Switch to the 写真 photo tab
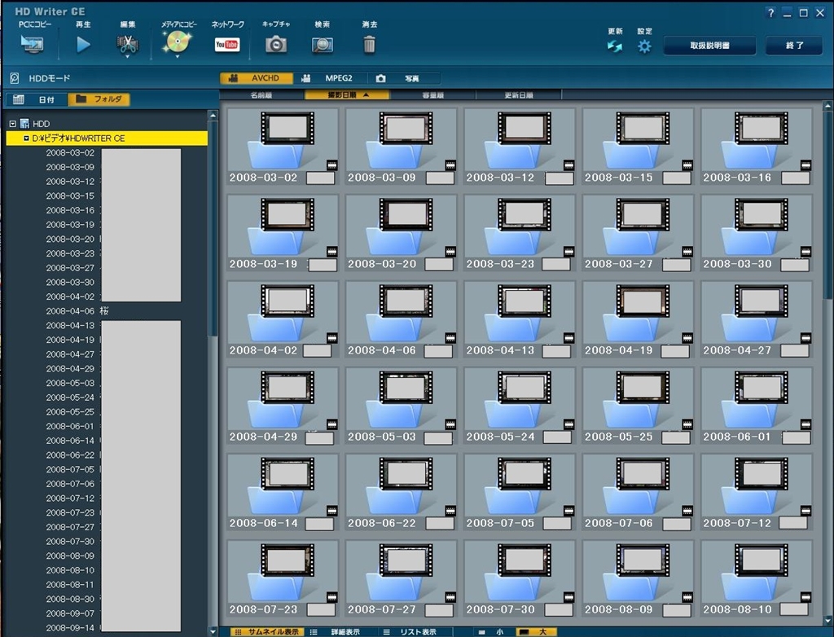The height and width of the screenshot is (637, 834). 403,79
